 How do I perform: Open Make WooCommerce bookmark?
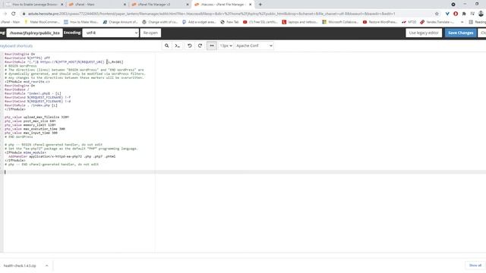coord(42,22)
